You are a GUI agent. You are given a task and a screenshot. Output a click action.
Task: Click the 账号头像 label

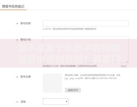click(x=26, y=77)
